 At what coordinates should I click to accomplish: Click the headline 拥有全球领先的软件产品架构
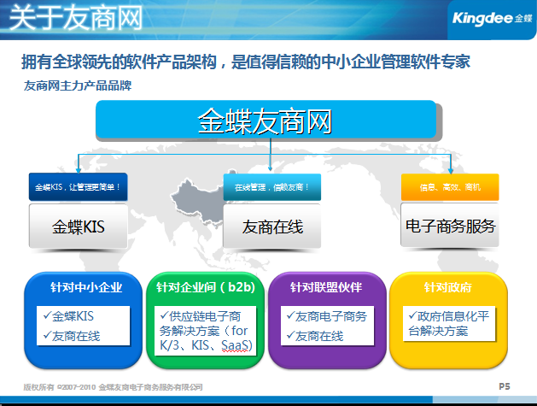pos(119,62)
